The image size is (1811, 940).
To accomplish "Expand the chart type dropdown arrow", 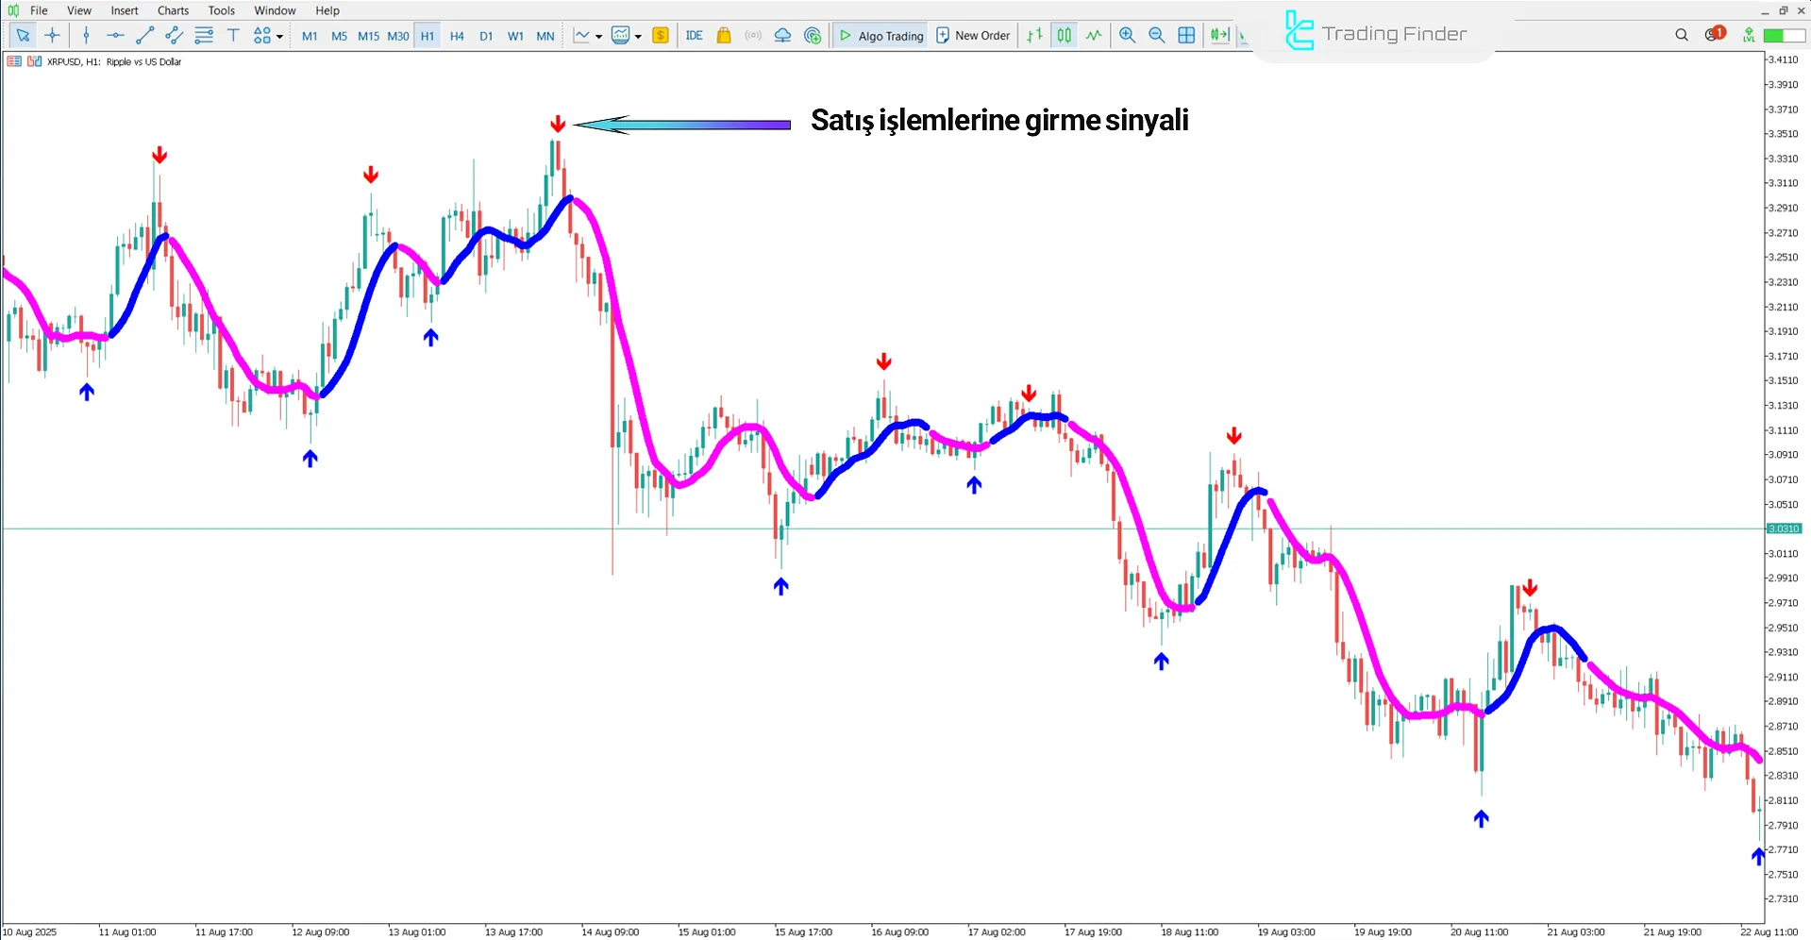I will coord(599,38).
